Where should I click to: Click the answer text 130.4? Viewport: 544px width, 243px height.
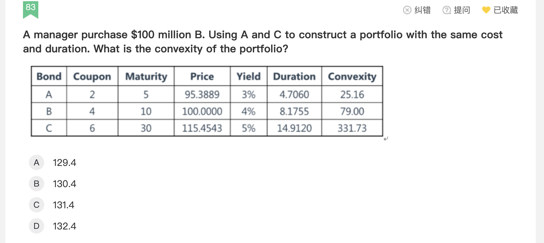click(65, 184)
